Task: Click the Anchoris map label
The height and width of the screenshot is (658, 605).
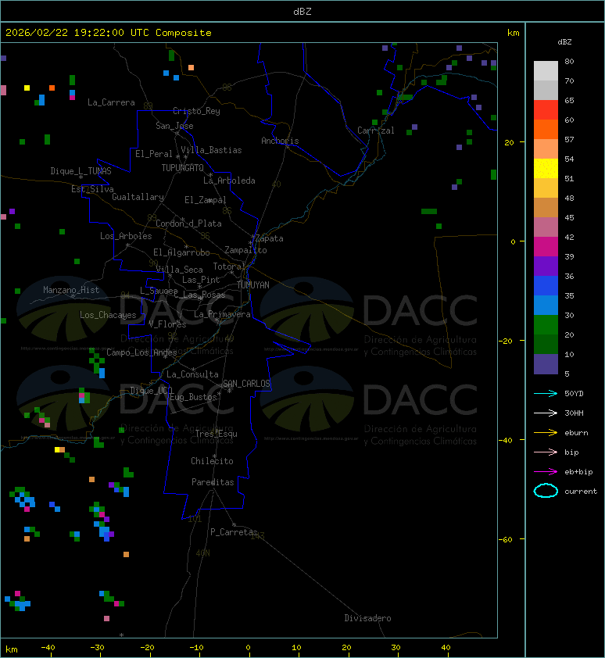Action: (x=280, y=141)
